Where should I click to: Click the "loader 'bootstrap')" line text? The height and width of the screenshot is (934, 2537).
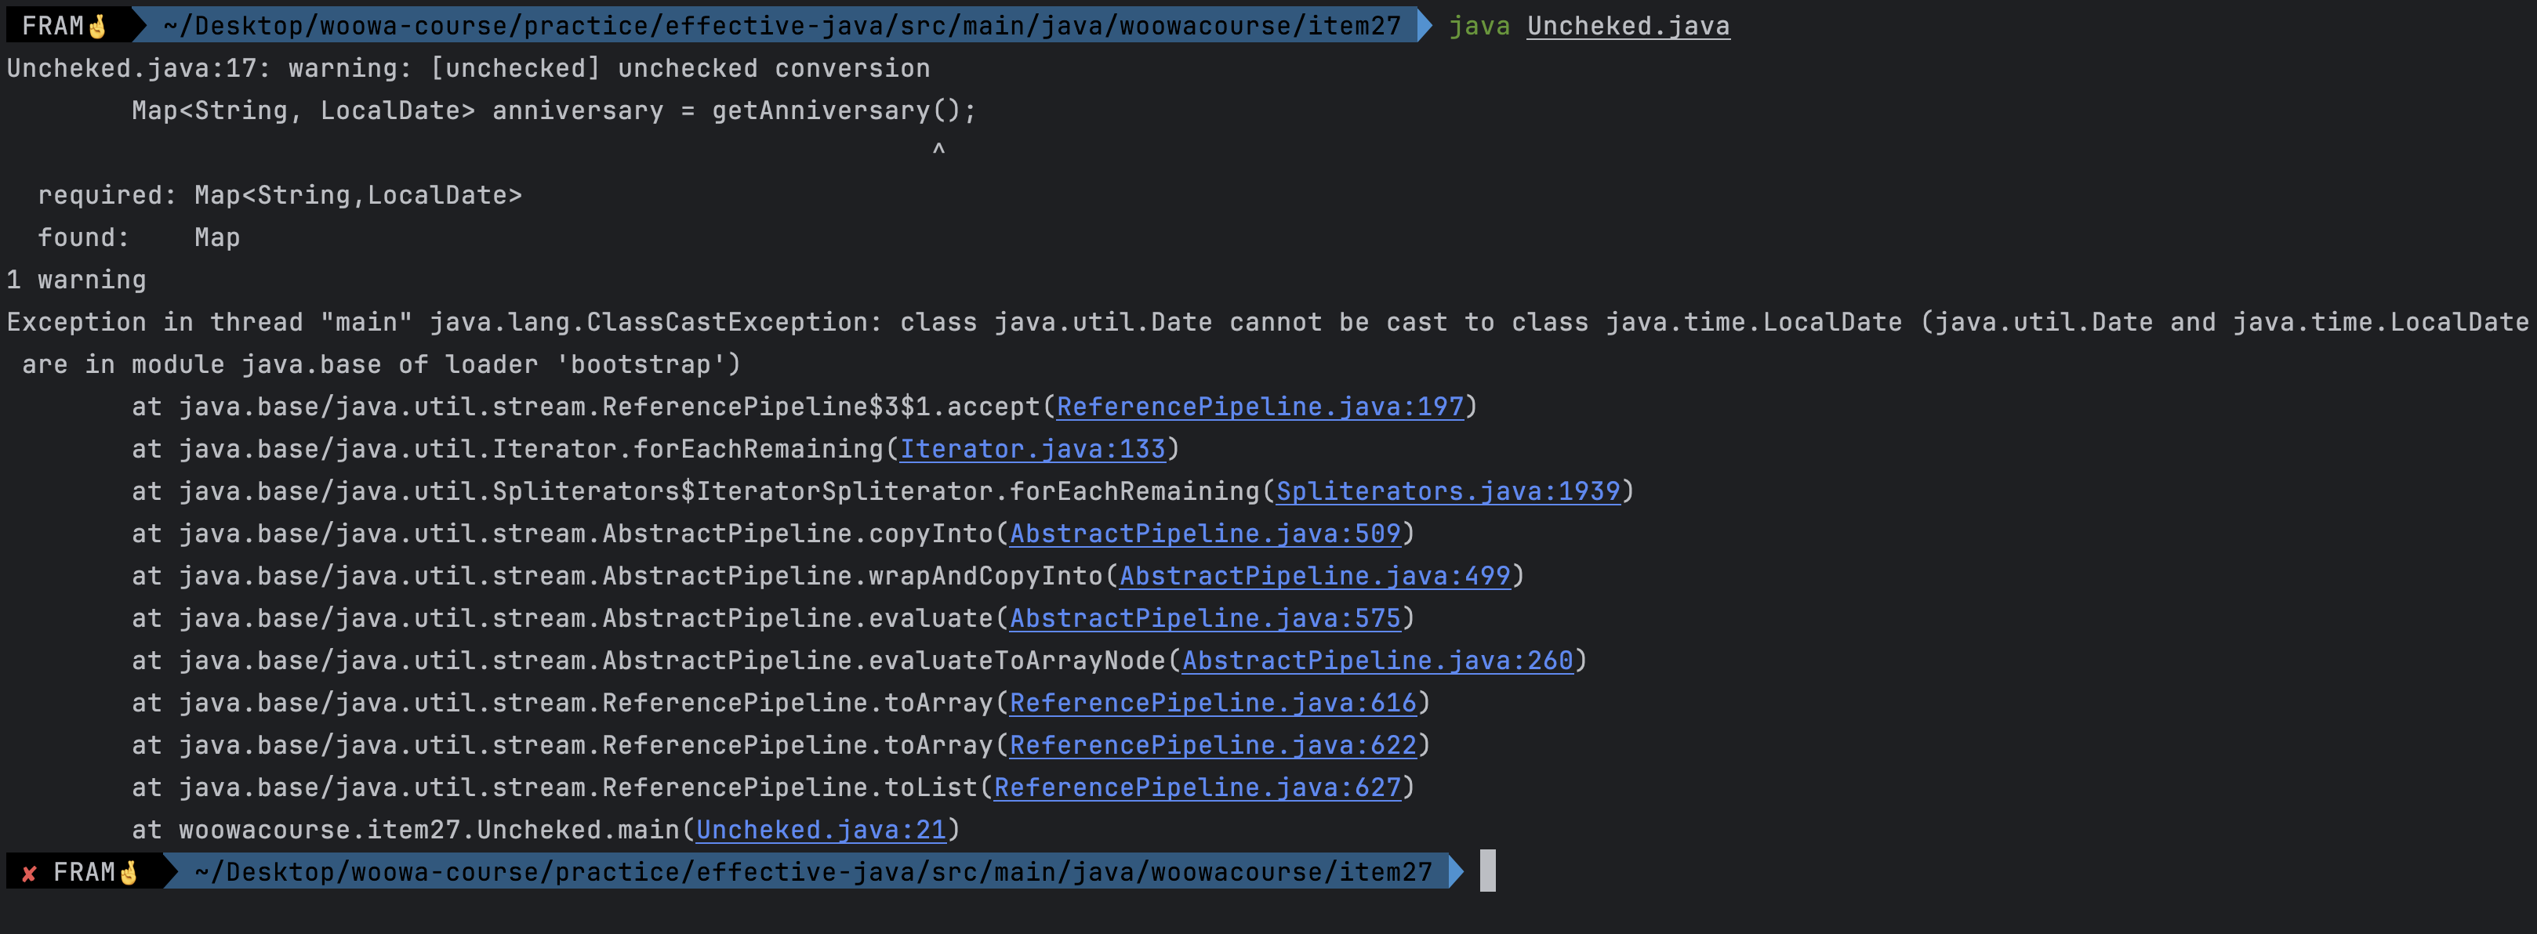(593, 364)
